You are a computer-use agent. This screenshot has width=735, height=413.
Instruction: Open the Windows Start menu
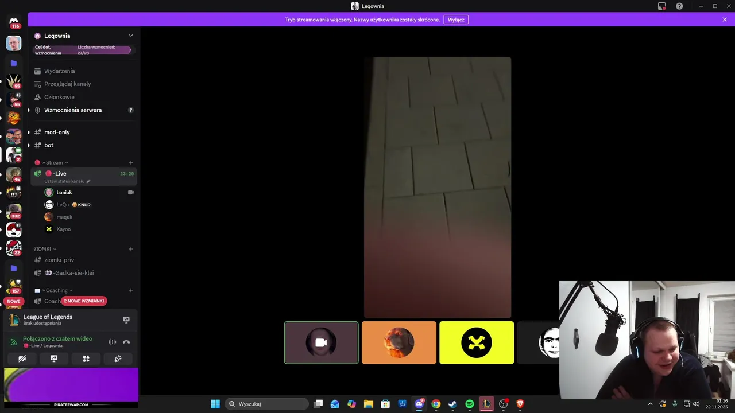click(215, 404)
